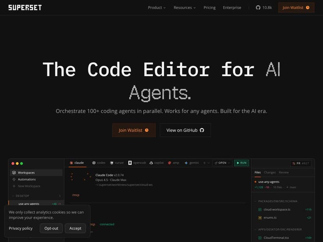Click the use-any-agents branch name
Screen dimensions: 323x242
(x=269, y=182)
